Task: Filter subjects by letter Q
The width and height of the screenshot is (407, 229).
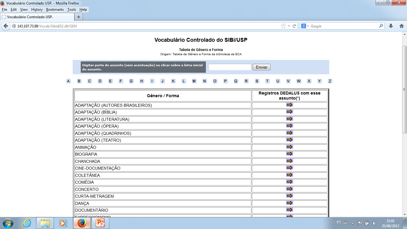Action: [x=236, y=81]
